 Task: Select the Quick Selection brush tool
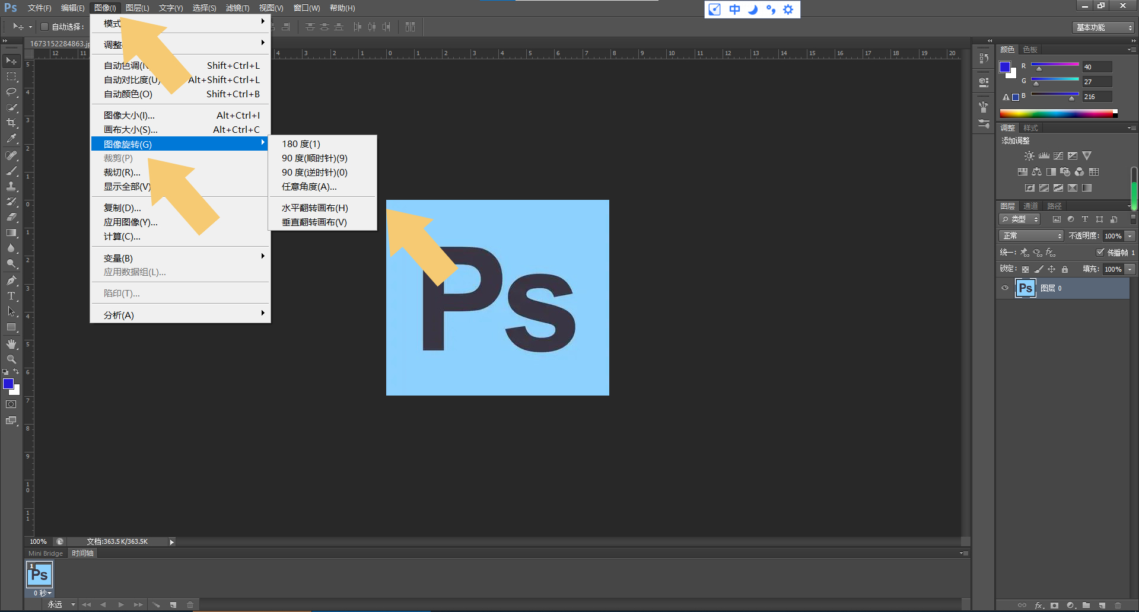coord(11,107)
